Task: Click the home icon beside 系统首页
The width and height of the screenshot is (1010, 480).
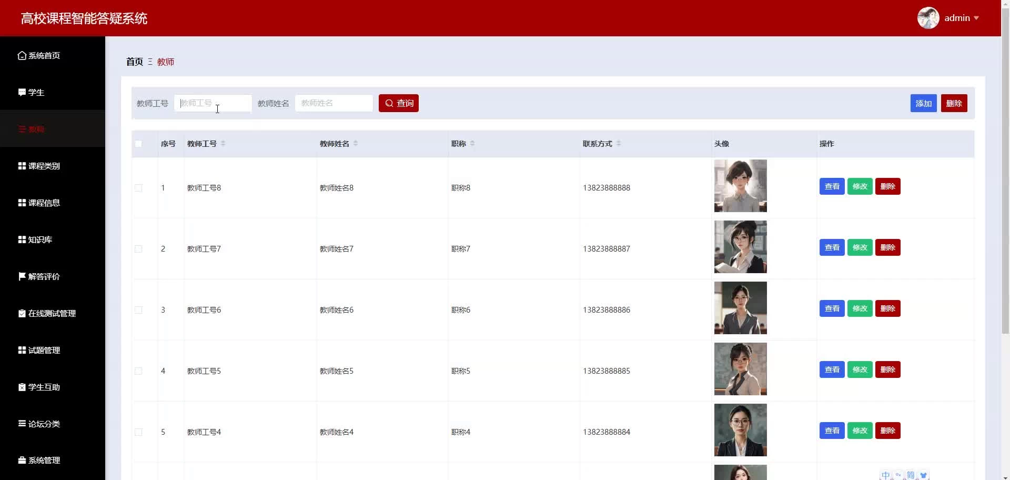Action: point(22,55)
